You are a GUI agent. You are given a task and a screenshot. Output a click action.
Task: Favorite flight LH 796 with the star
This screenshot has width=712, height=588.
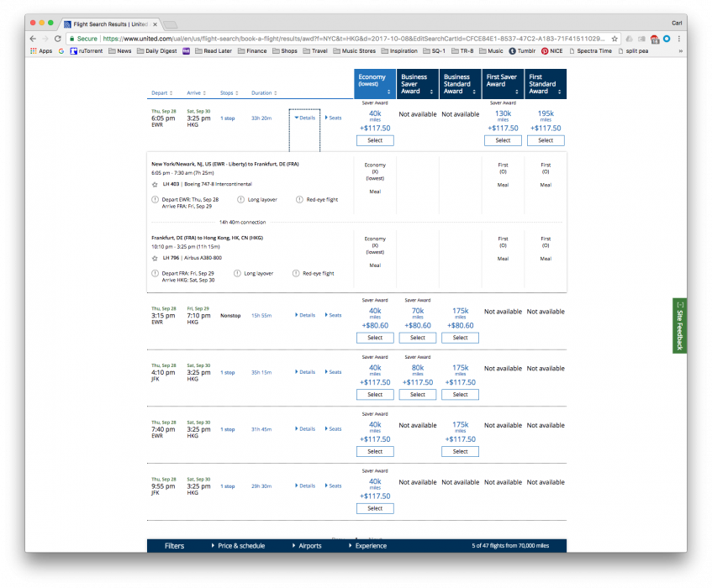coord(155,258)
